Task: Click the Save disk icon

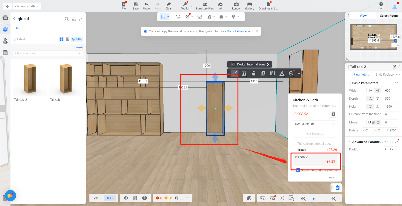Action: pos(136,4)
